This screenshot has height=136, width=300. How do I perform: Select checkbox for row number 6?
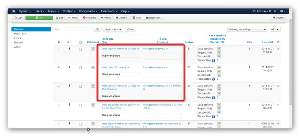[80, 68]
